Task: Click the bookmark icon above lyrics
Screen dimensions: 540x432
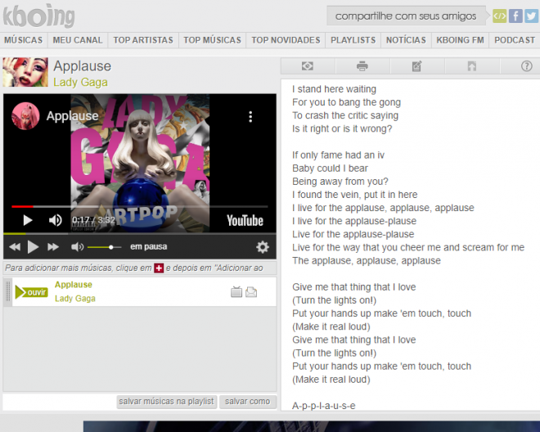Action: coord(472,65)
